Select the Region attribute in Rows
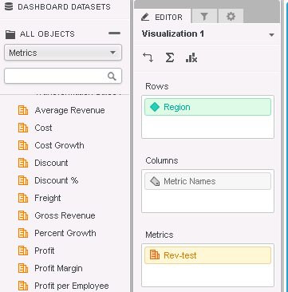This screenshot has height=292, width=288. pyautogui.click(x=207, y=107)
